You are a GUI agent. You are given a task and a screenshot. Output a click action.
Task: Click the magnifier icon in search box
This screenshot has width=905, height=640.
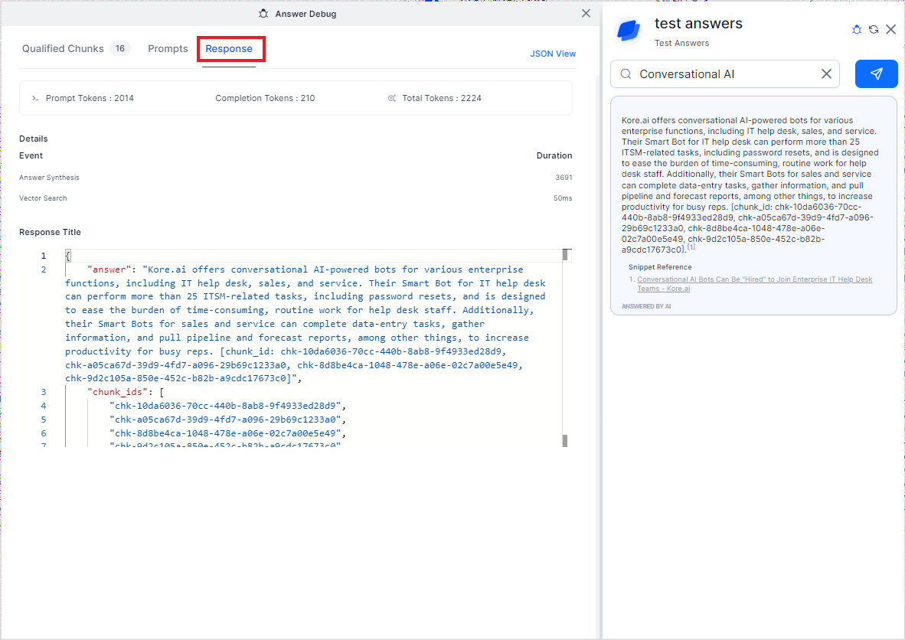click(x=626, y=74)
